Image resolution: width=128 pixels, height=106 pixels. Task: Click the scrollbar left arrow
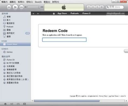pyautogui.click(x=32, y=101)
